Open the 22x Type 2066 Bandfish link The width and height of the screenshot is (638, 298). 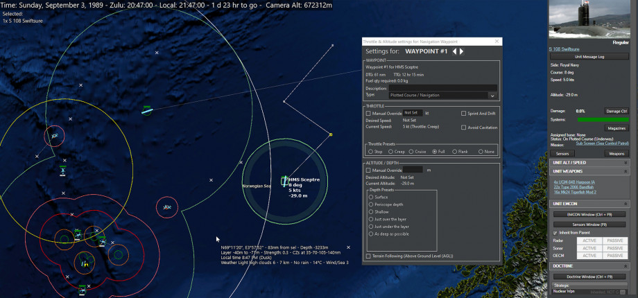(x=574, y=187)
